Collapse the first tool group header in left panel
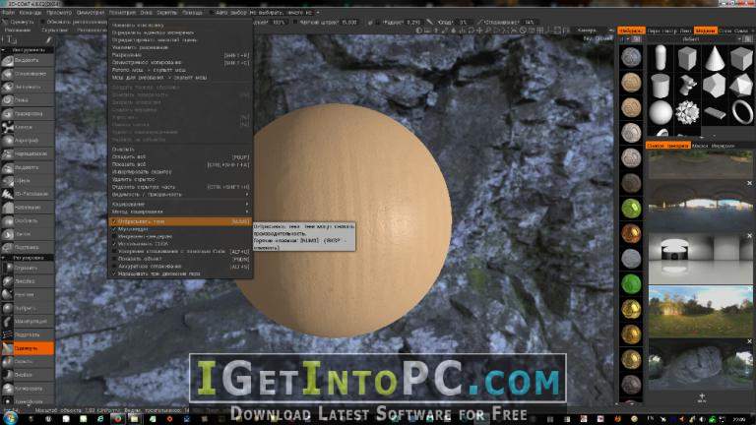Image resolution: width=756 pixels, height=425 pixels. pyautogui.click(x=28, y=49)
